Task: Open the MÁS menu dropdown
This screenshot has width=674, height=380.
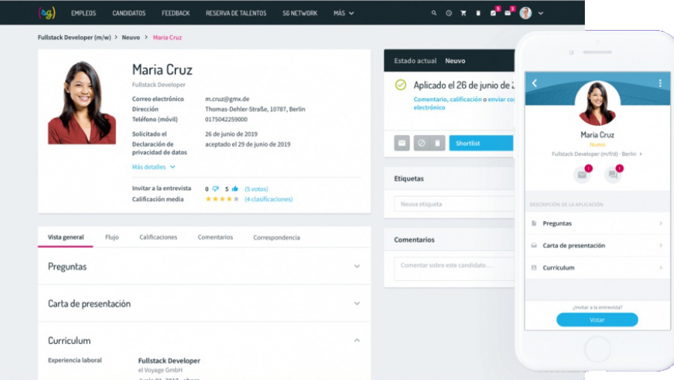Action: pyautogui.click(x=344, y=13)
